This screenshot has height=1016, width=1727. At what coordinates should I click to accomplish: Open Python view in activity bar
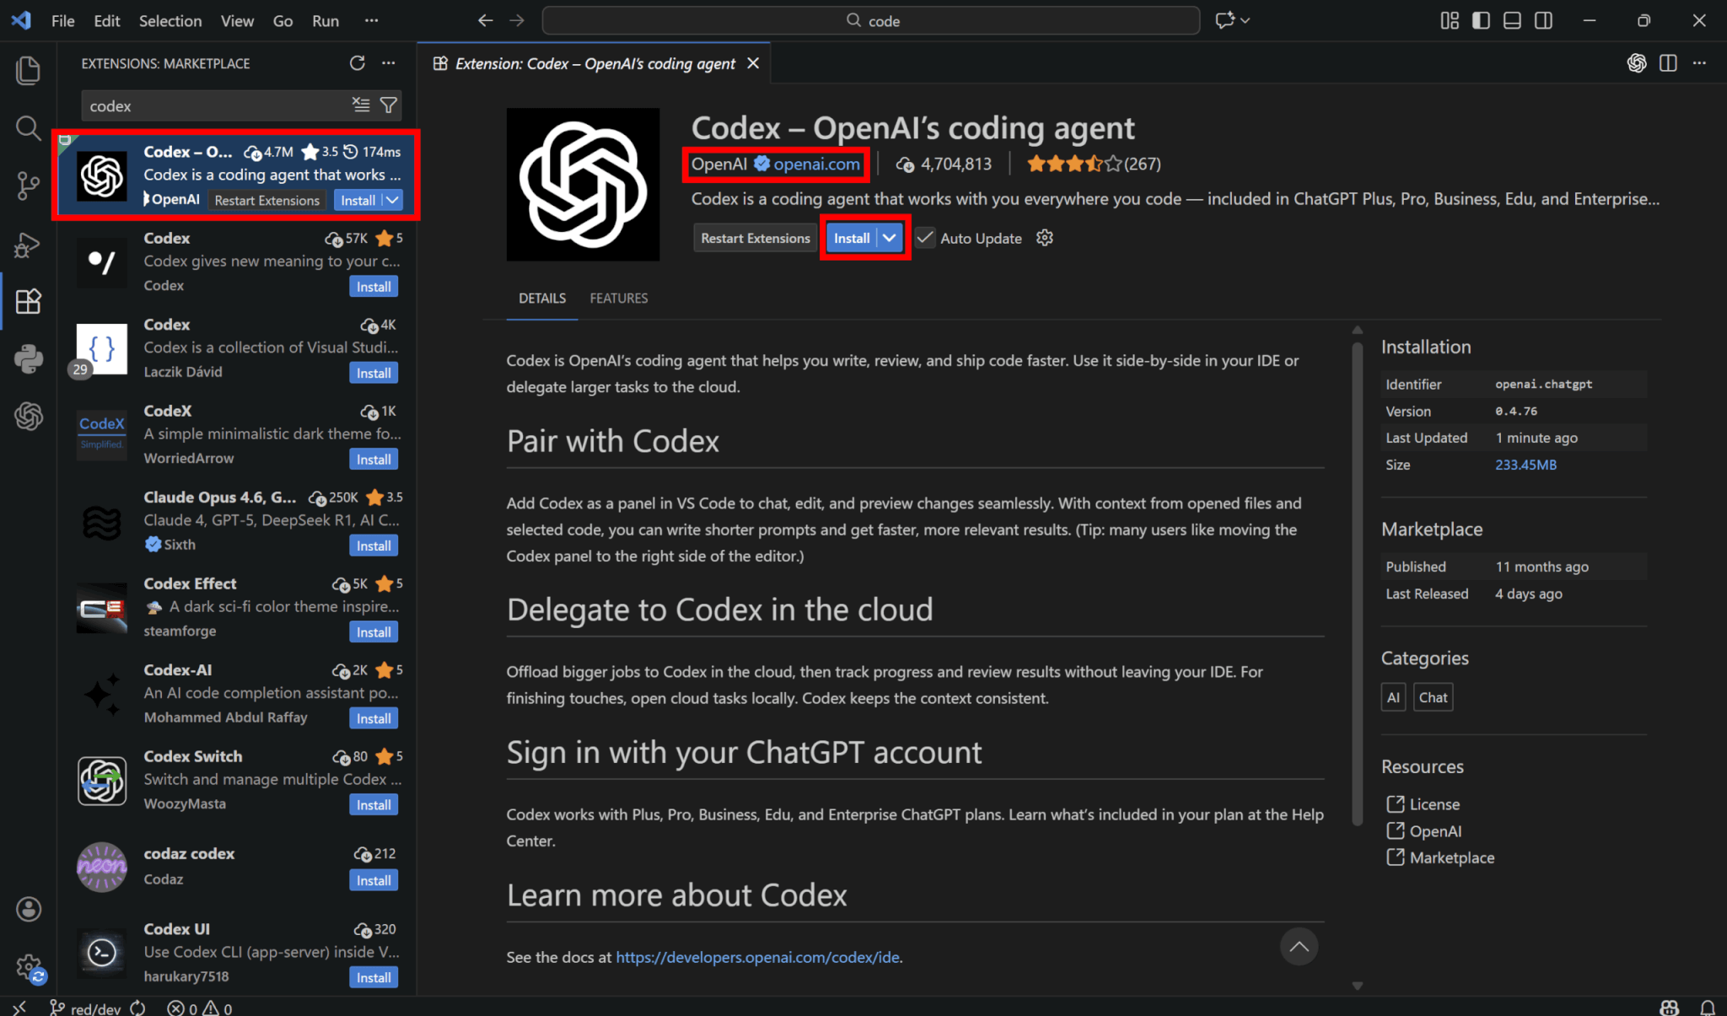tap(28, 358)
